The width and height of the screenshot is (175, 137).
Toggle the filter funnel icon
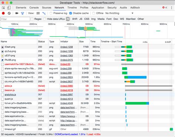coord(23,13)
